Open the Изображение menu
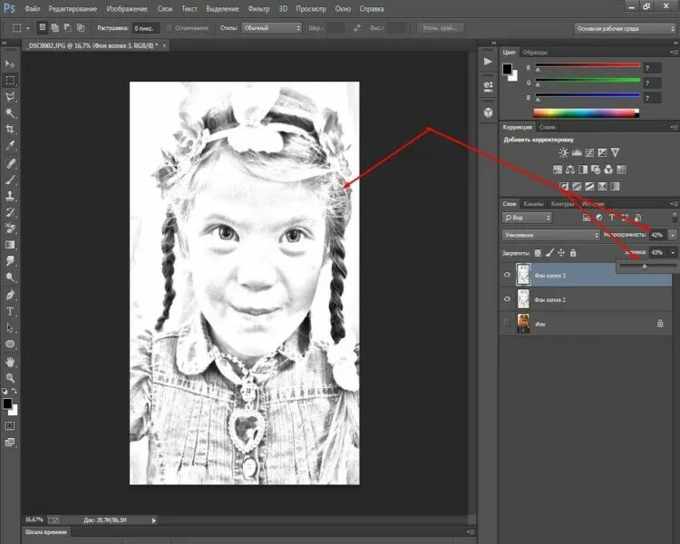This screenshot has width=680, height=544. (x=127, y=9)
